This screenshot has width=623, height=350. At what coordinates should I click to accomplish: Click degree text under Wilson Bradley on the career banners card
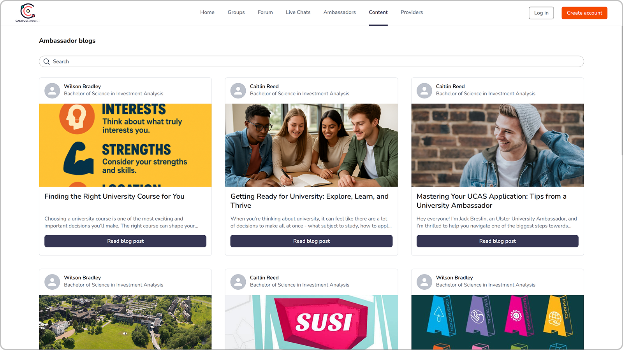coord(486,285)
